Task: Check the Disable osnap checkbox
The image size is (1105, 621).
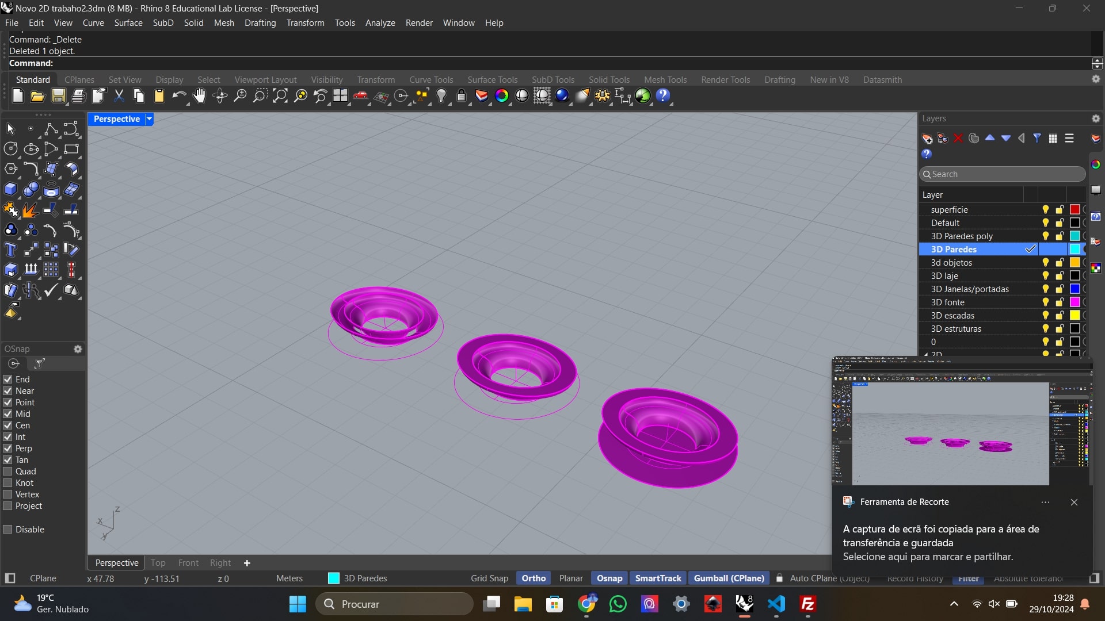Action: point(7,530)
